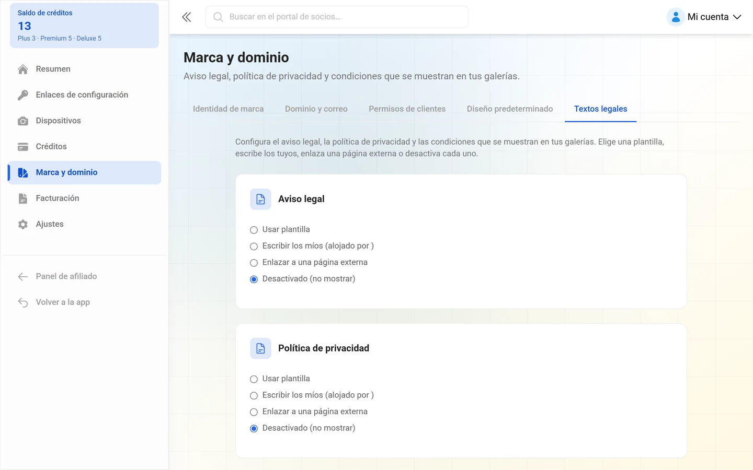Select the Textos legales tab
This screenshot has height=470, width=753.
(x=600, y=109)
